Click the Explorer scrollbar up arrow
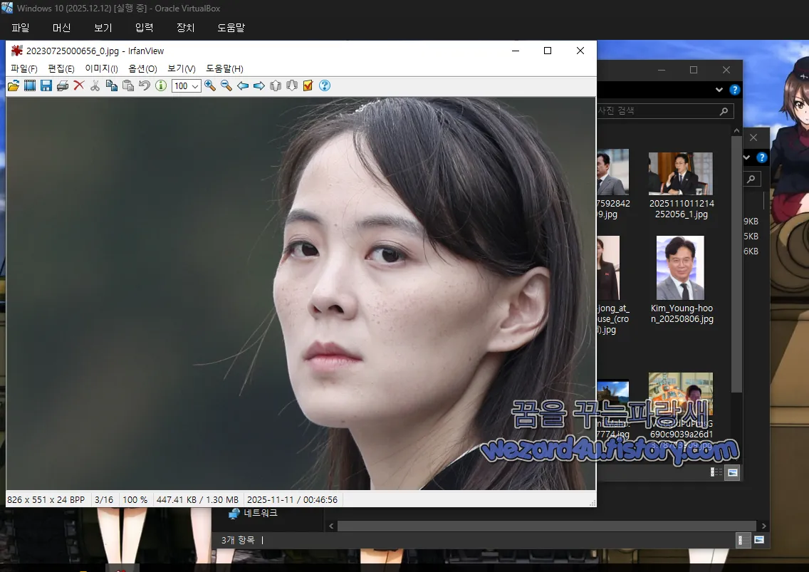809x572 pixels. [x=737, y=130]
